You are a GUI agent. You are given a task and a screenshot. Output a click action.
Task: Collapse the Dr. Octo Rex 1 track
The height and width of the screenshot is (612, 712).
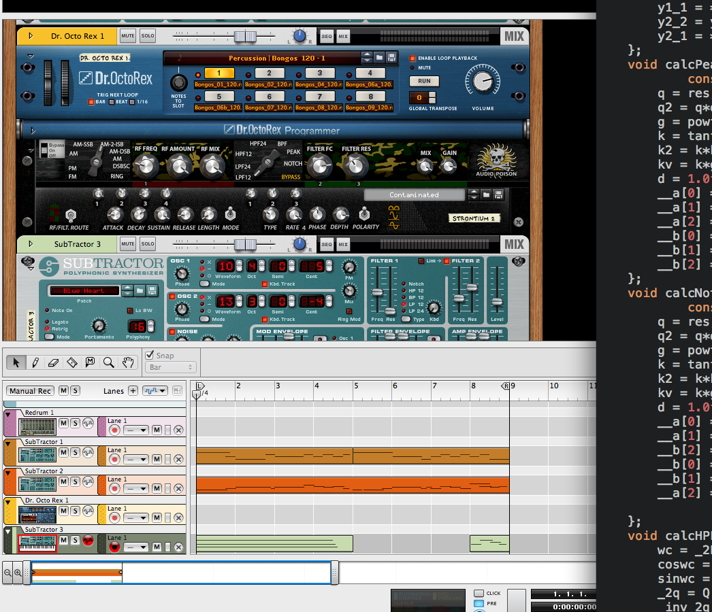tap(7, 503)
